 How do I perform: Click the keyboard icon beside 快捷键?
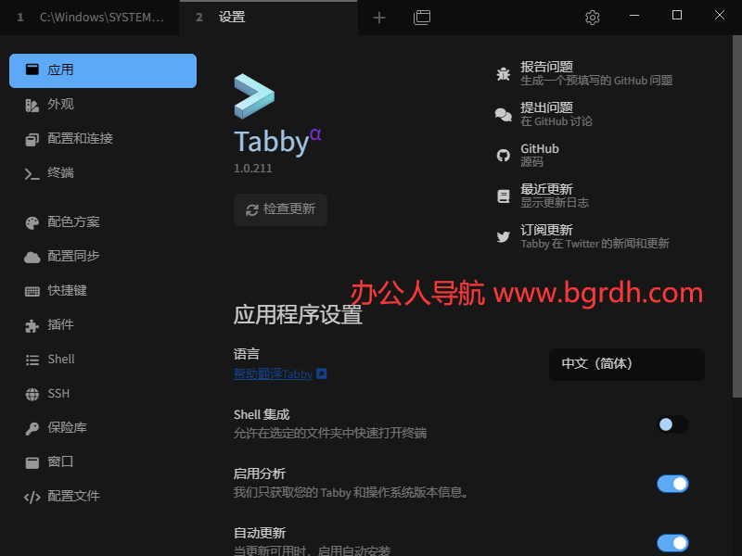click(32, 291)
